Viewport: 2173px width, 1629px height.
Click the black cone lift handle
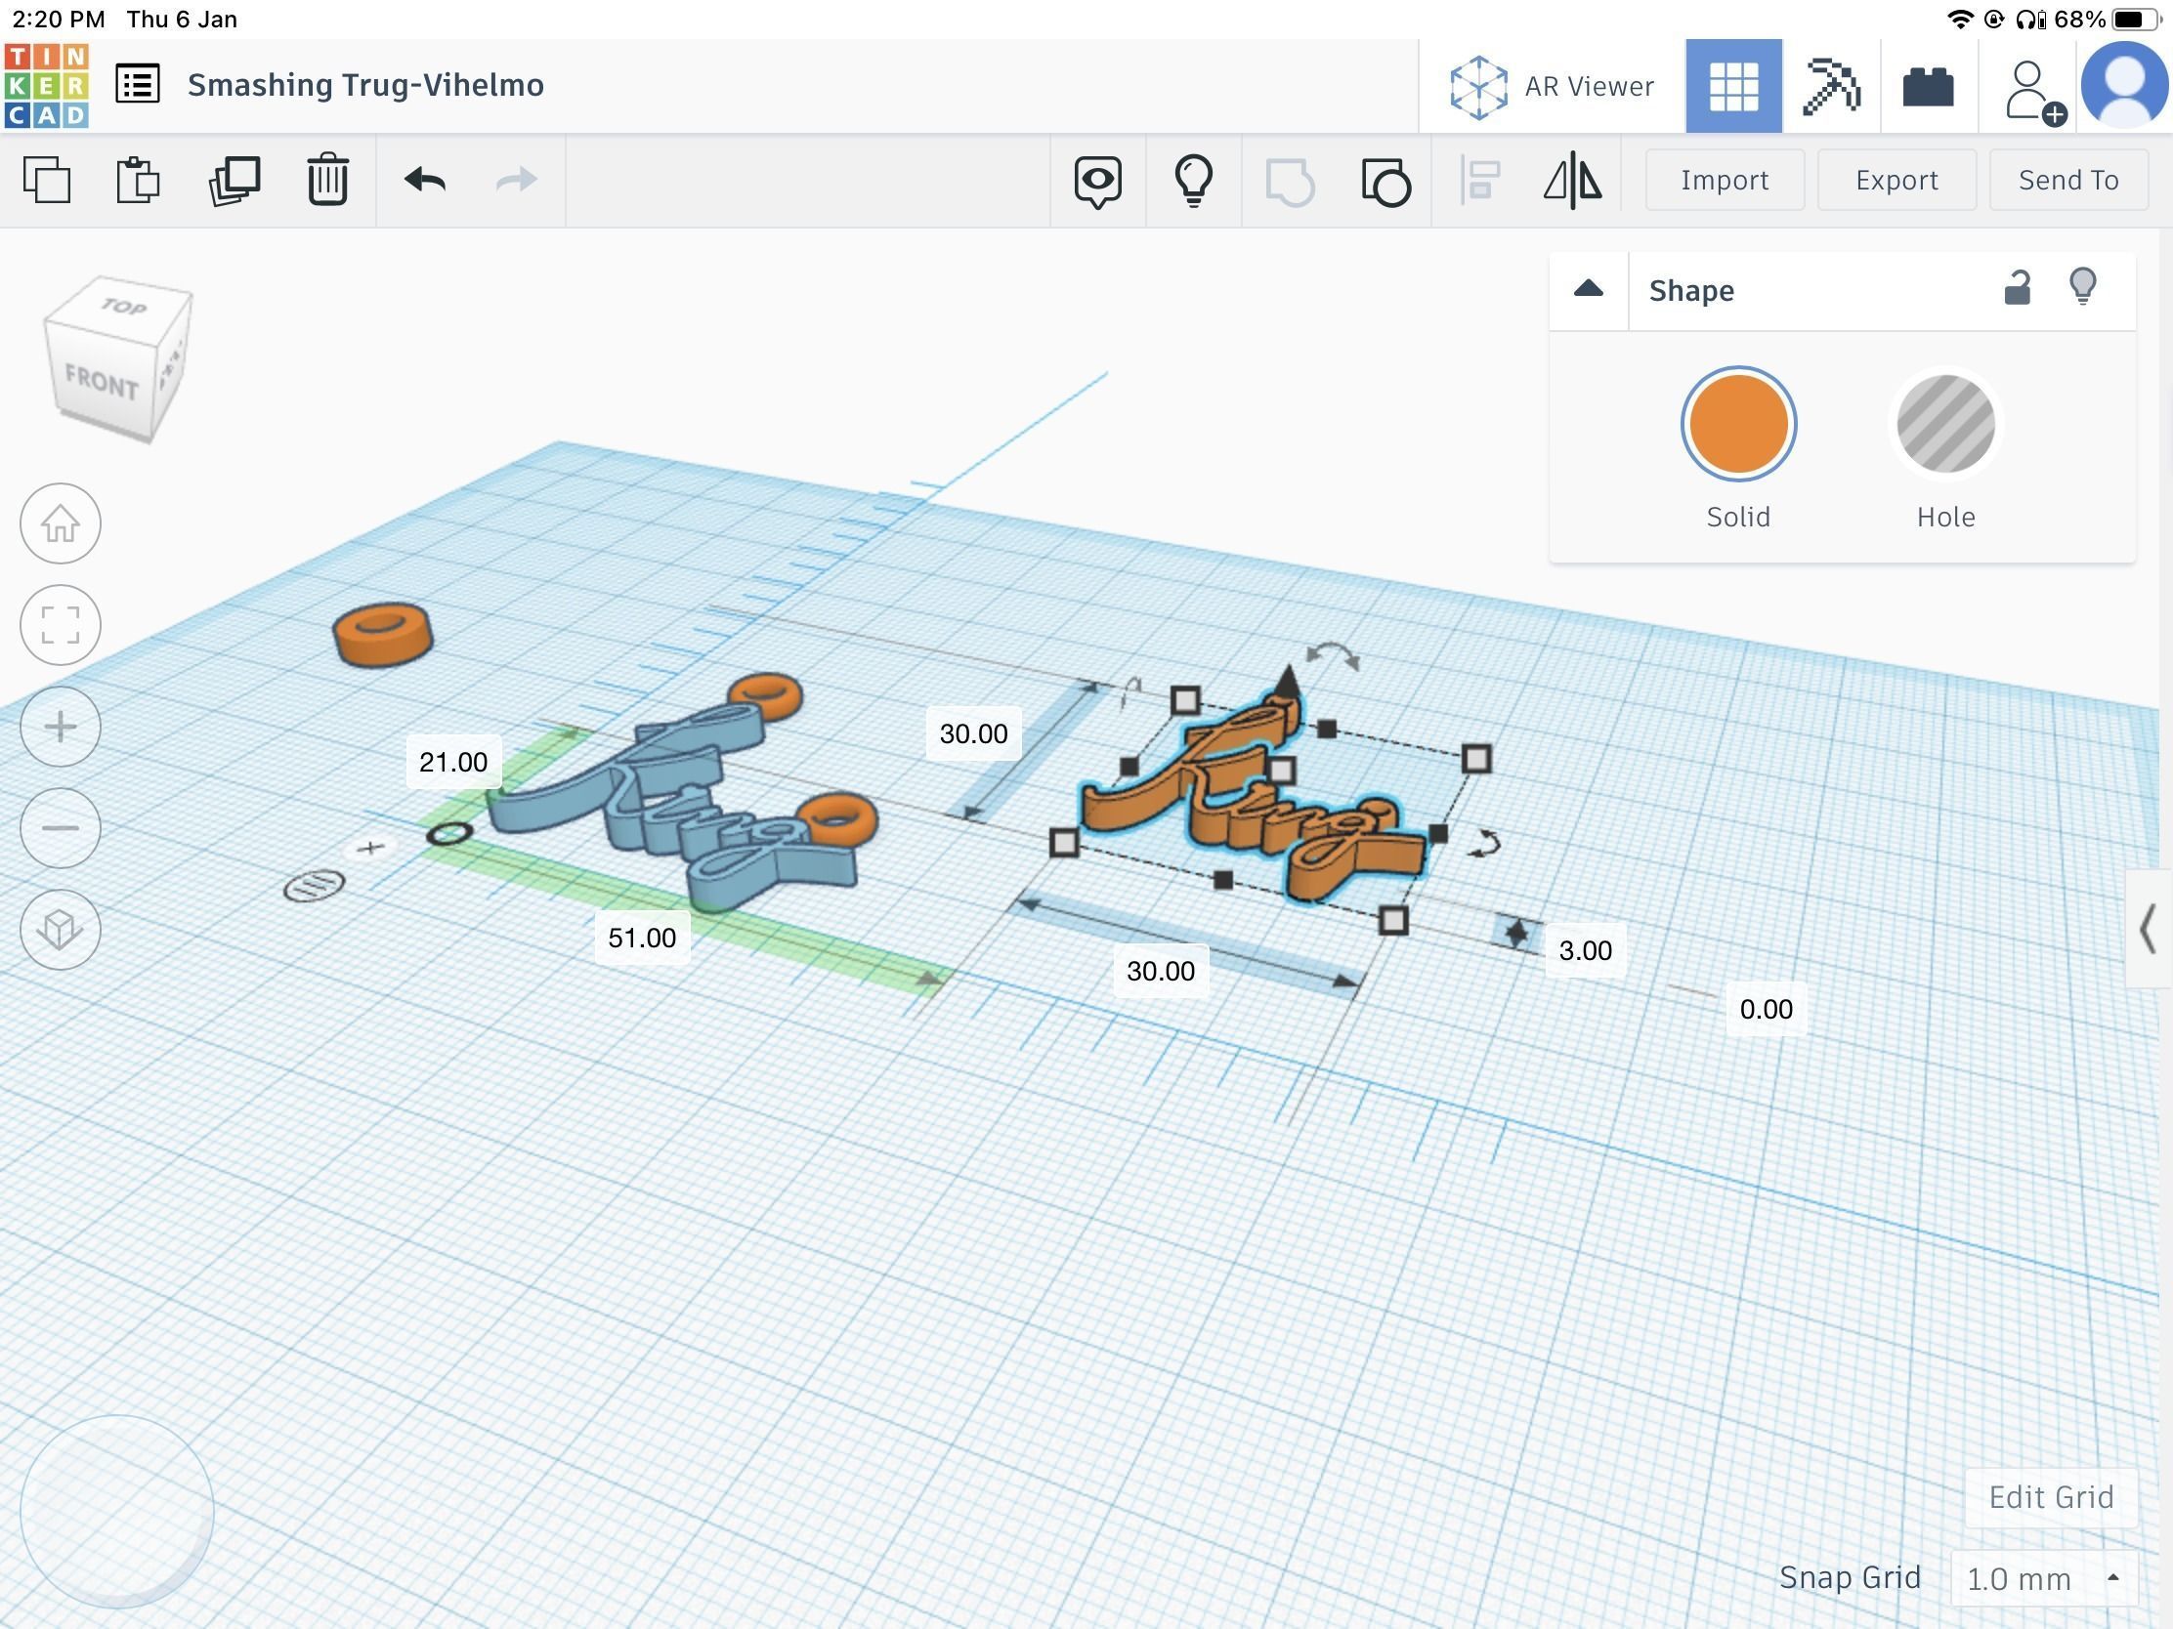coord(1288,681)
